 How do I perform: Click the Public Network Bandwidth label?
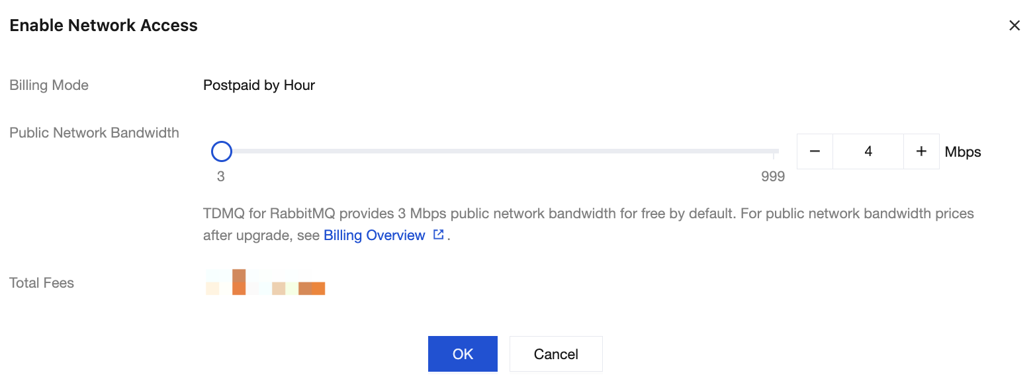pos(94,132)
